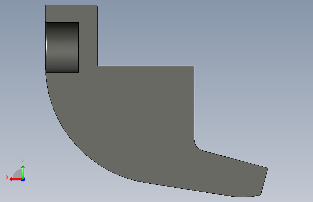Select the dark cylindrical bore in the part

pos(62,47)
